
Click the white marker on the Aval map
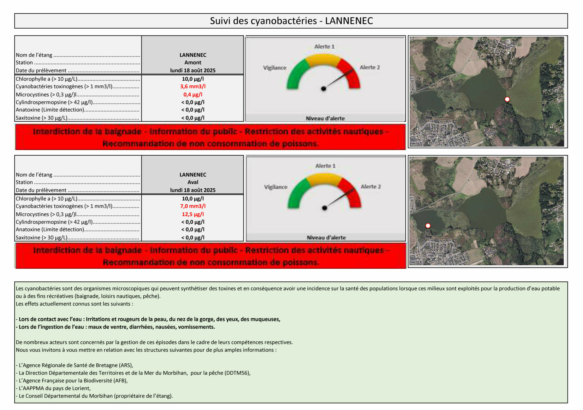pos(428,225)
